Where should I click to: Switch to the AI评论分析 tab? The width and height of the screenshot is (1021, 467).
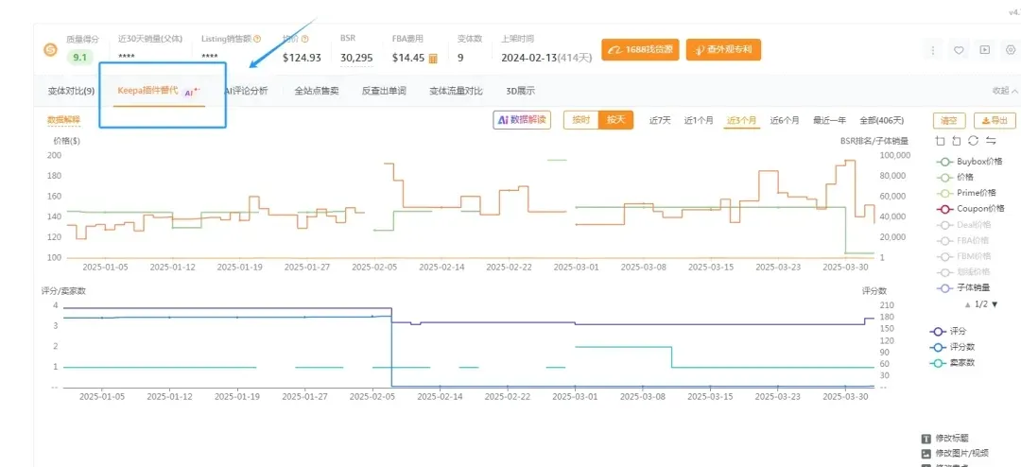tap(246, 91)
